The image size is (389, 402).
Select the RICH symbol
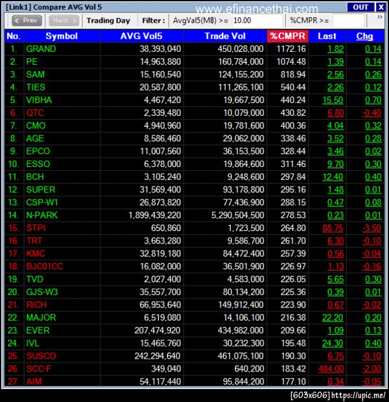click(36, 305)
